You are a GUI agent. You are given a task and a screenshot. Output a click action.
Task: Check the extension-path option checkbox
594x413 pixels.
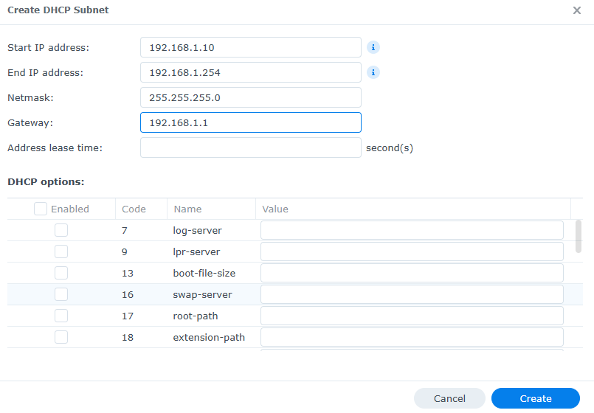(x=61, y=337)
